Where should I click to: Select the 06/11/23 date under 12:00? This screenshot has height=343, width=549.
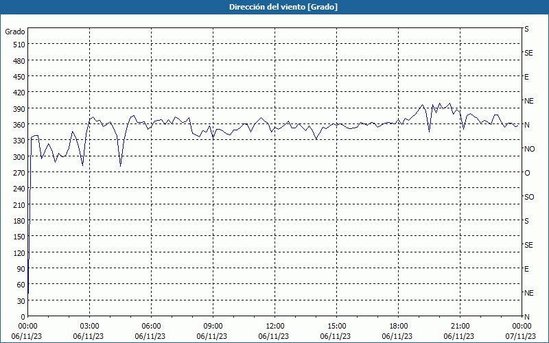click(x=274, y=336)
